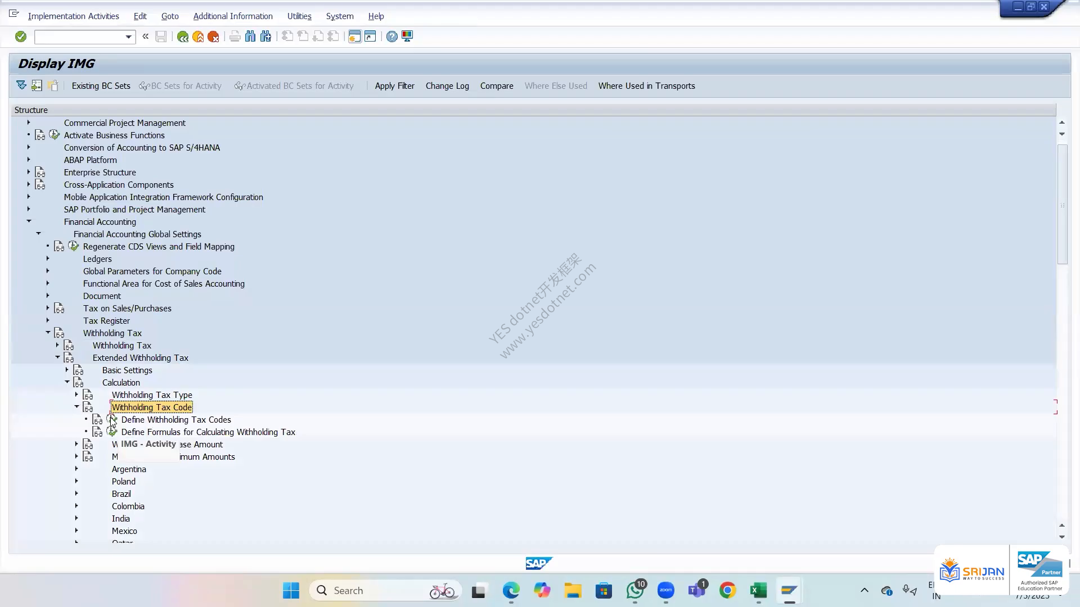Click Existing BC Sets button
Viewport: 1080px width, 607px height.
(101, 86)
